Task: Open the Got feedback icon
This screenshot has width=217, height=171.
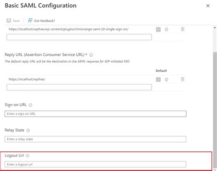Action: (30, 21)
